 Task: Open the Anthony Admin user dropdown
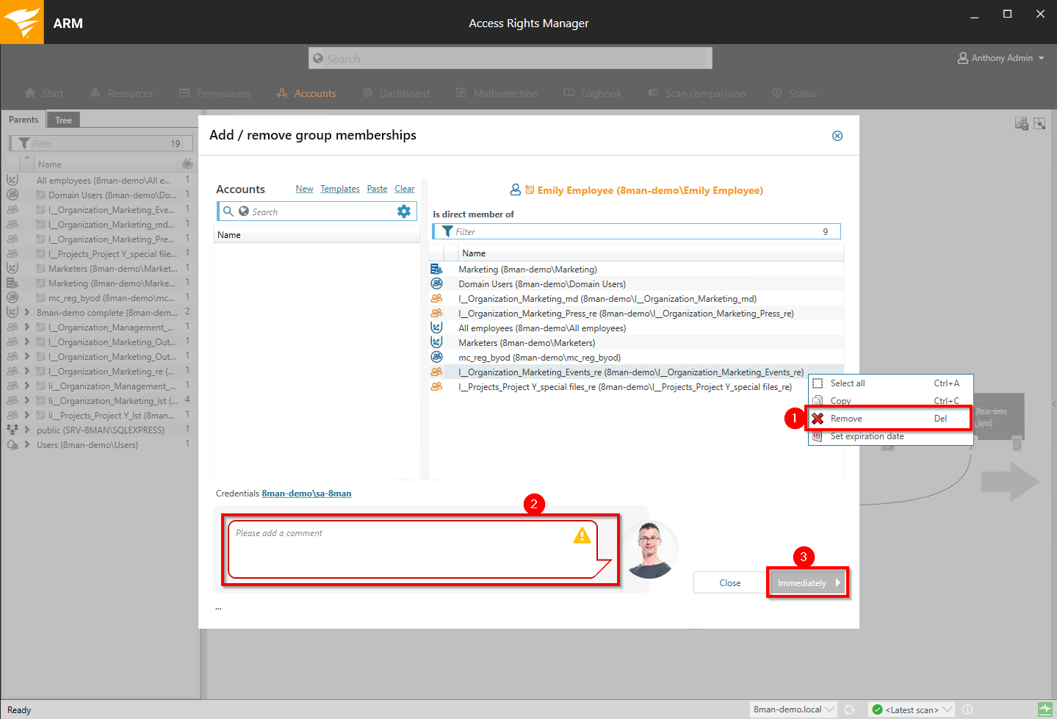[x=1001, y=58]
